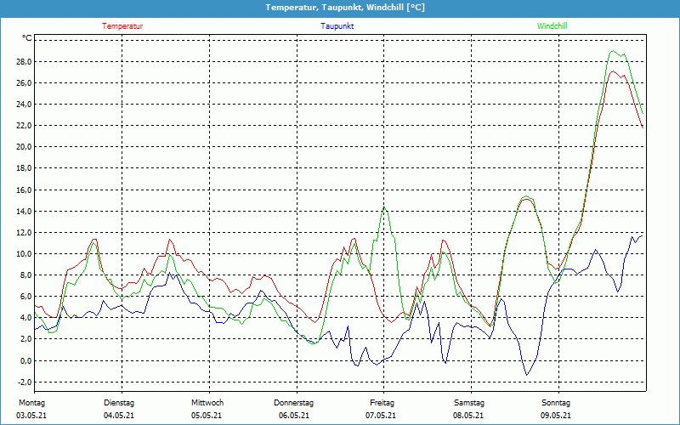Screen dimensions: 680x425
Task: Click the 26,0 y-axis value
Action: tap(24, 82)
